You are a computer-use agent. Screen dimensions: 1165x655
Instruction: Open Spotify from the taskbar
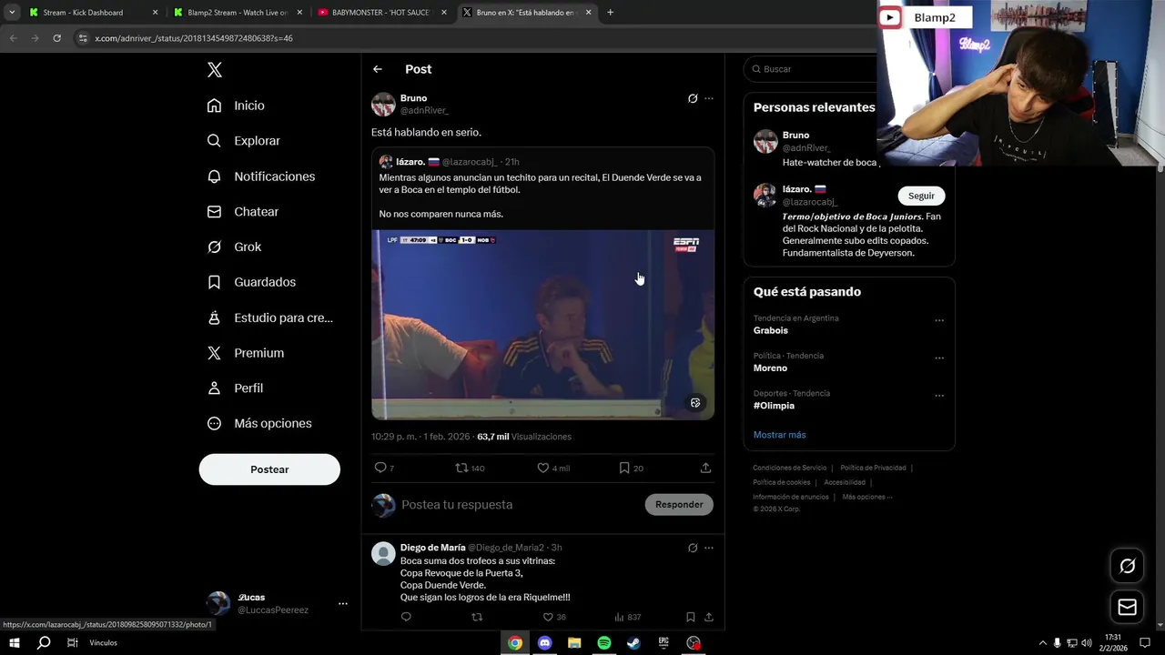tap(604, 643)
